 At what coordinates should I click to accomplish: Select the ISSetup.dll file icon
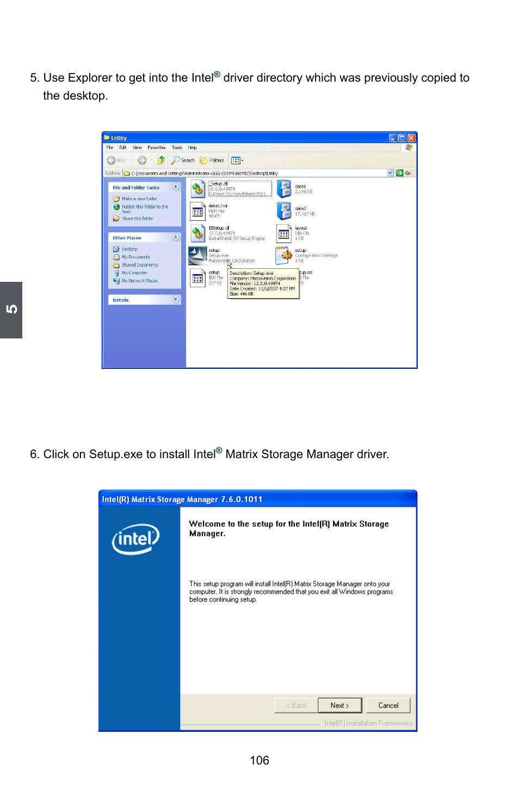197,233
